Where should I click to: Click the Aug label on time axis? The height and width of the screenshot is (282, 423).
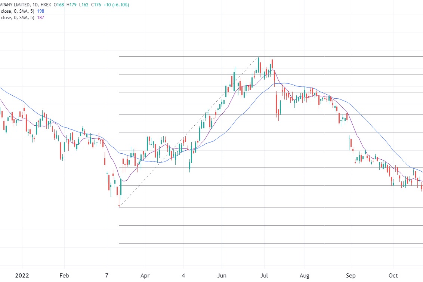tap(305, 276)
